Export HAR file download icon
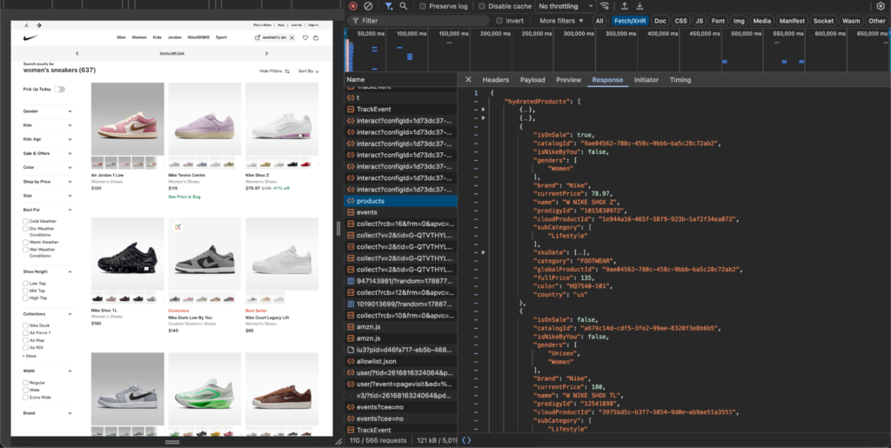The height and width of the screenshot is (448, 891). [640, 6]
